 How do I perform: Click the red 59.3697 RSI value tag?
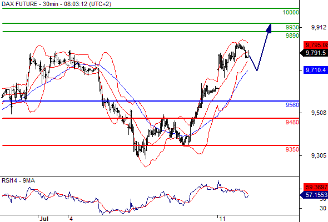click(316, 187)
